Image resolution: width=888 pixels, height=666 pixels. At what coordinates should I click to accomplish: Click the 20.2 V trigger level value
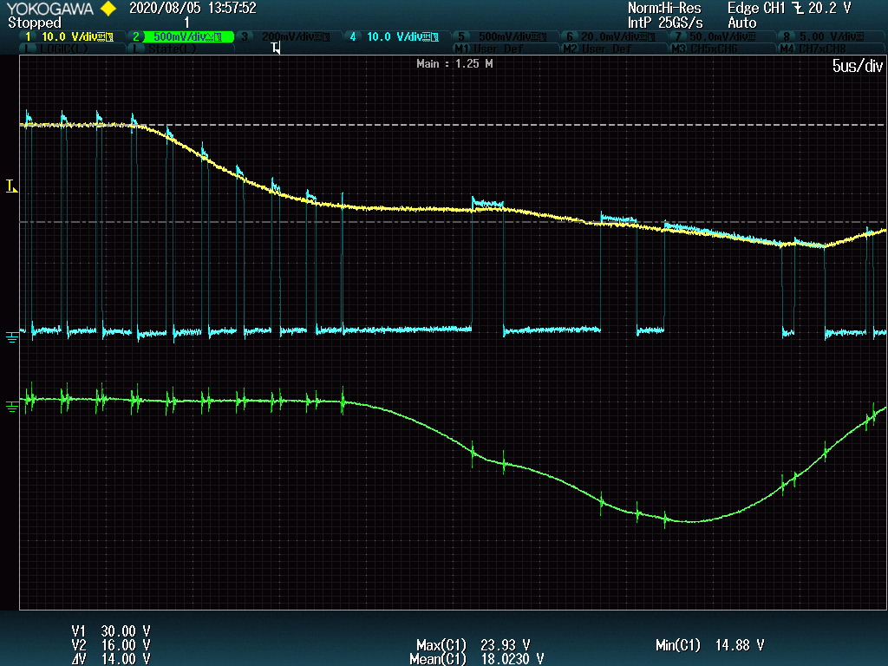829,8
